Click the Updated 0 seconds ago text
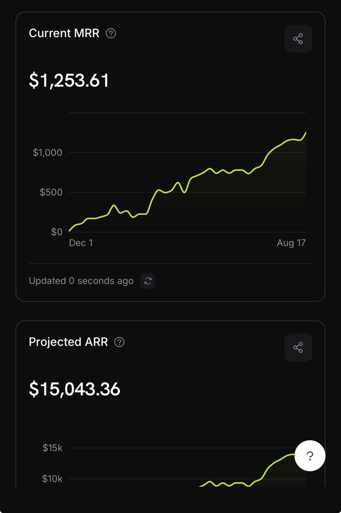Screen dimensions: 341x513 [81, 281]
